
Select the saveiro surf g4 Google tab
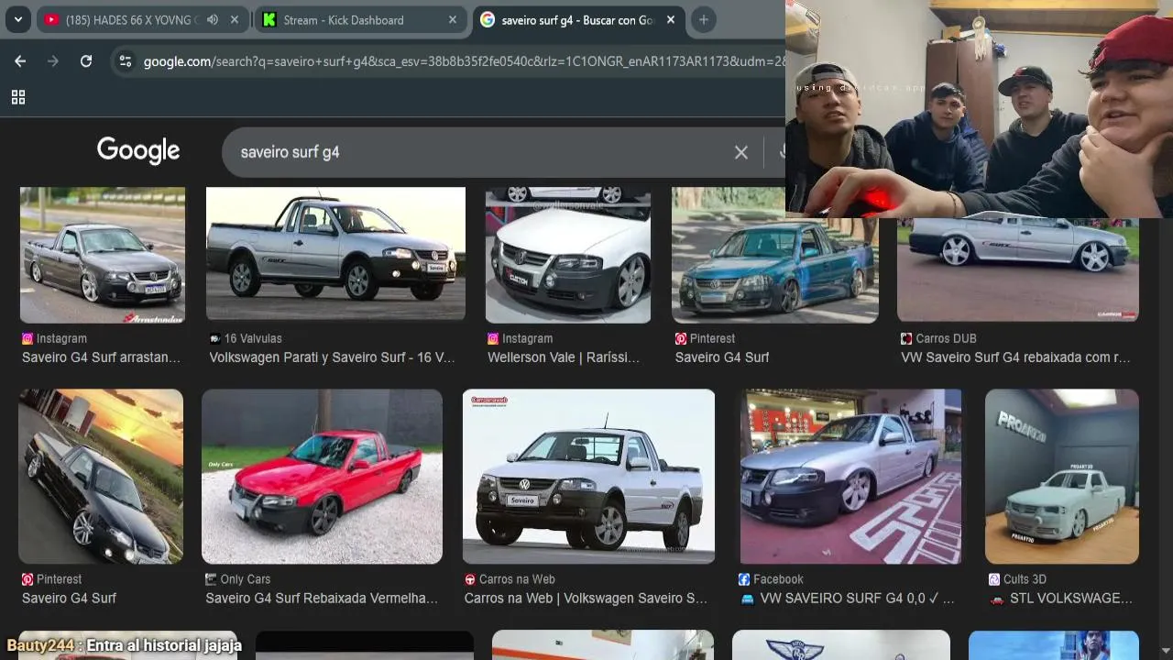[578, 19]
